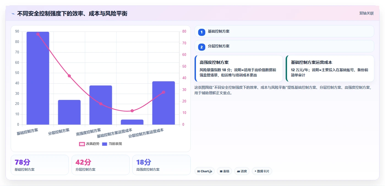Viewport: 385px width, 186px height.
Task: Click the trend line point above 分层控制方案 bar
Action: click(x=69, y=76)
